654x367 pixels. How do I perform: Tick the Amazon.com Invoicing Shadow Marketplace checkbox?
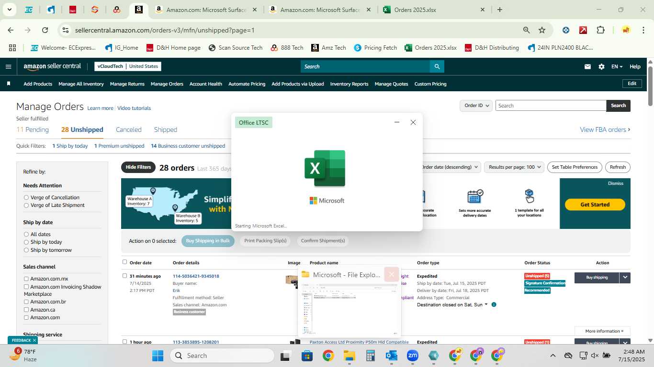[26, 287]
